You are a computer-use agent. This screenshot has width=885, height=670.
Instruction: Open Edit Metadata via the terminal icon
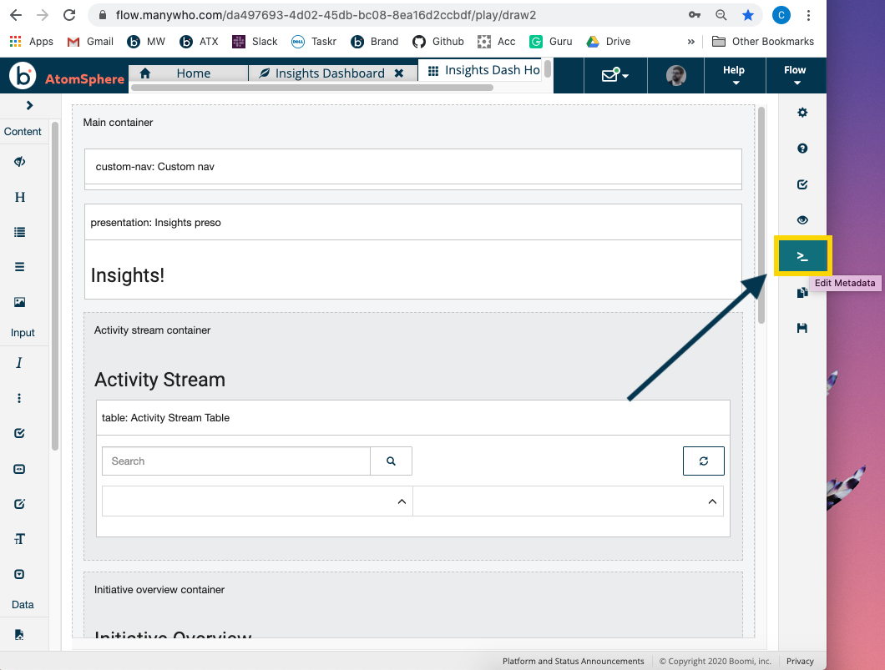pyautogui.click(x=802, y=256)
